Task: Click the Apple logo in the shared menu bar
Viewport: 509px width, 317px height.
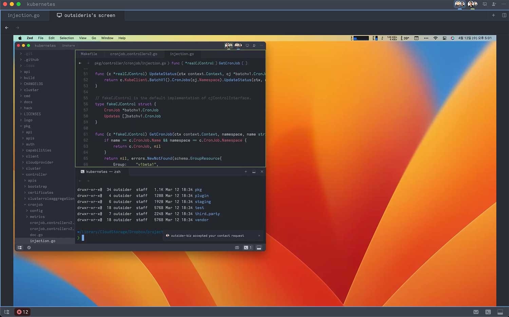Action: 20,38
